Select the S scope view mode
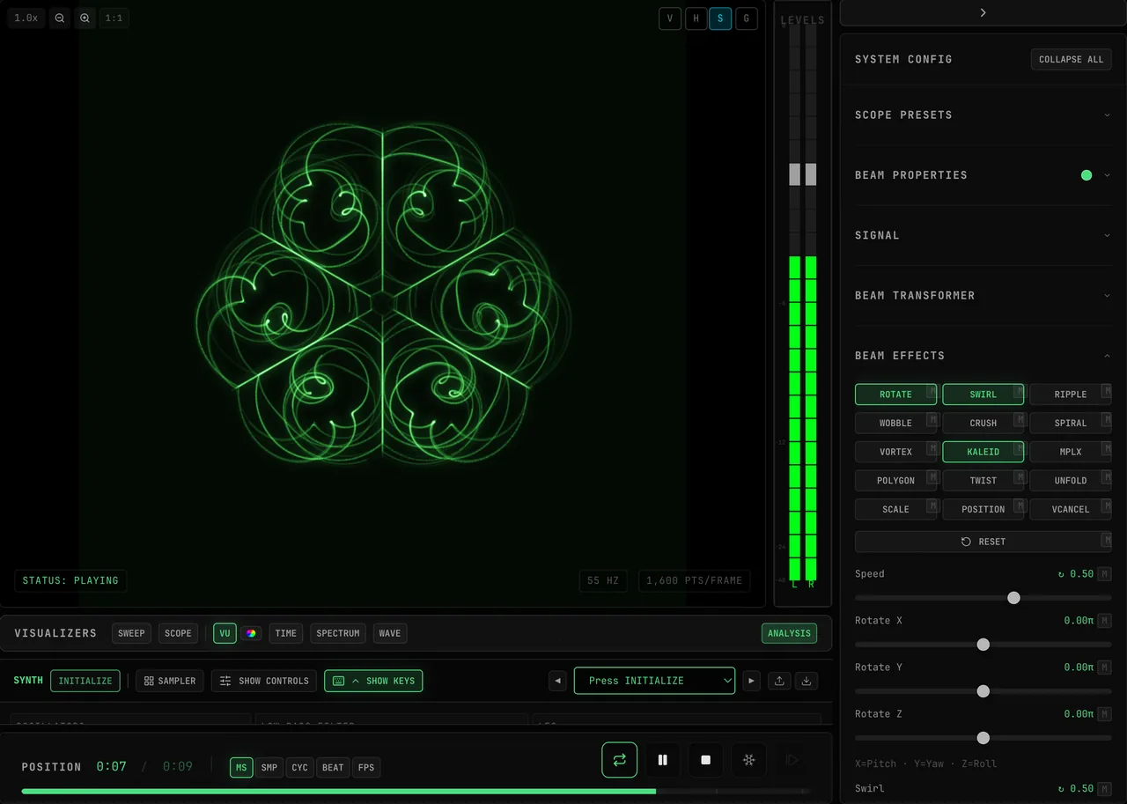The height and width of the screenshot is (804, 1127). pos(720,18)
